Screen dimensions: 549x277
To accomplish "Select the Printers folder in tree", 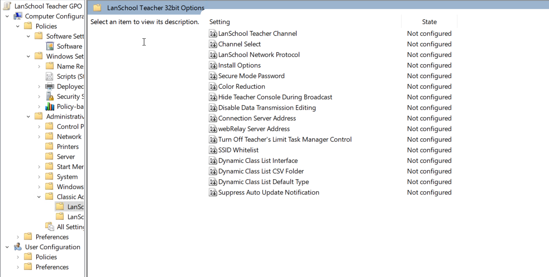I will (x=67, y=147).
